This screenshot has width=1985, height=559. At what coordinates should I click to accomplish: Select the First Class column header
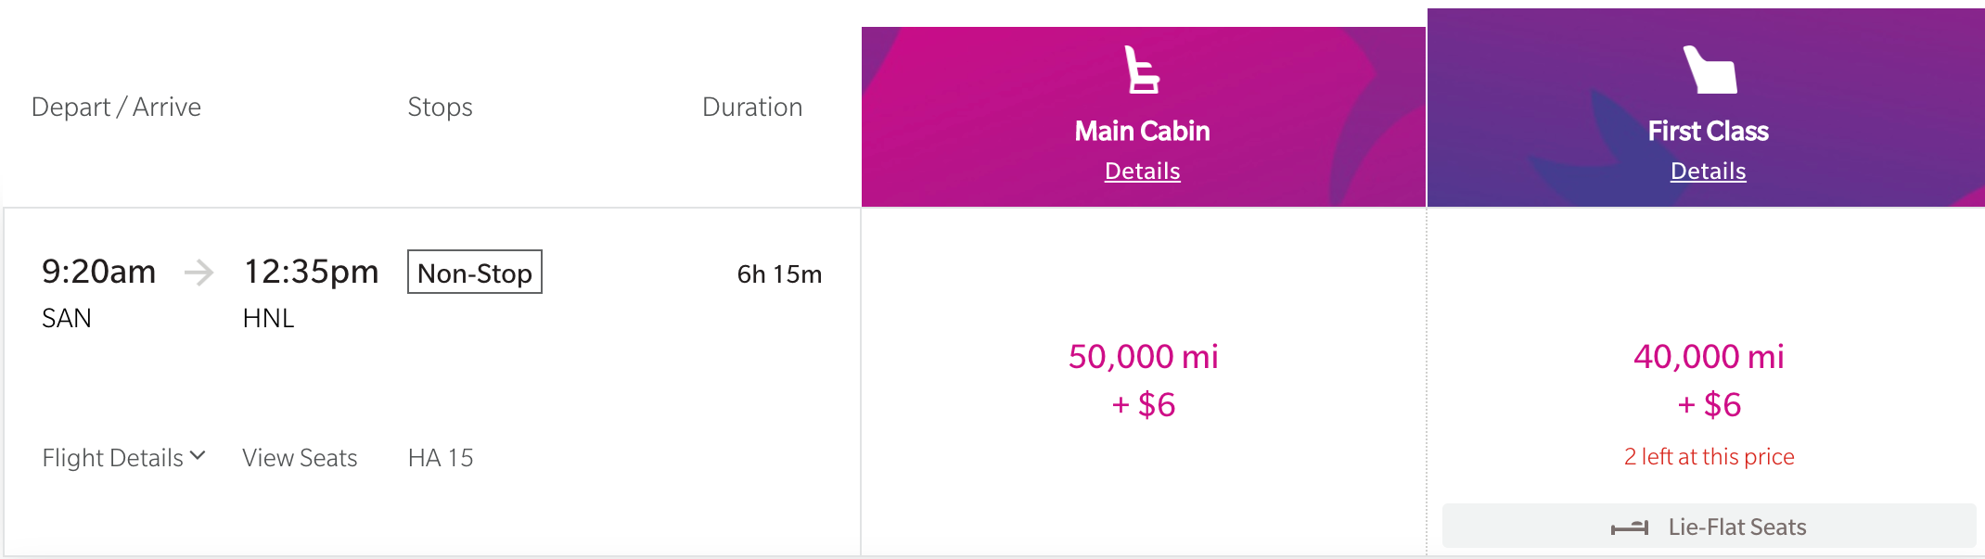pos(1706,108)
